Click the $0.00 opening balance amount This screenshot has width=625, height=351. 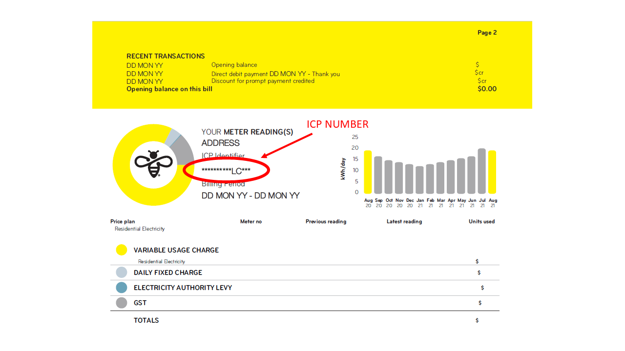pos(487,89)
